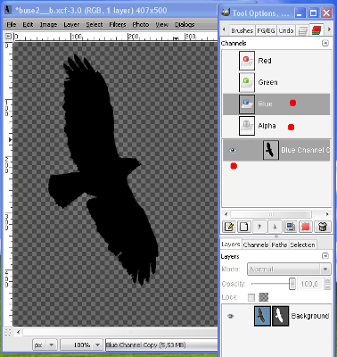Click the Background layer mask thumbnail
Viewport: 337px width, 357px height.
pyautogui.click(x=280, y=316)
